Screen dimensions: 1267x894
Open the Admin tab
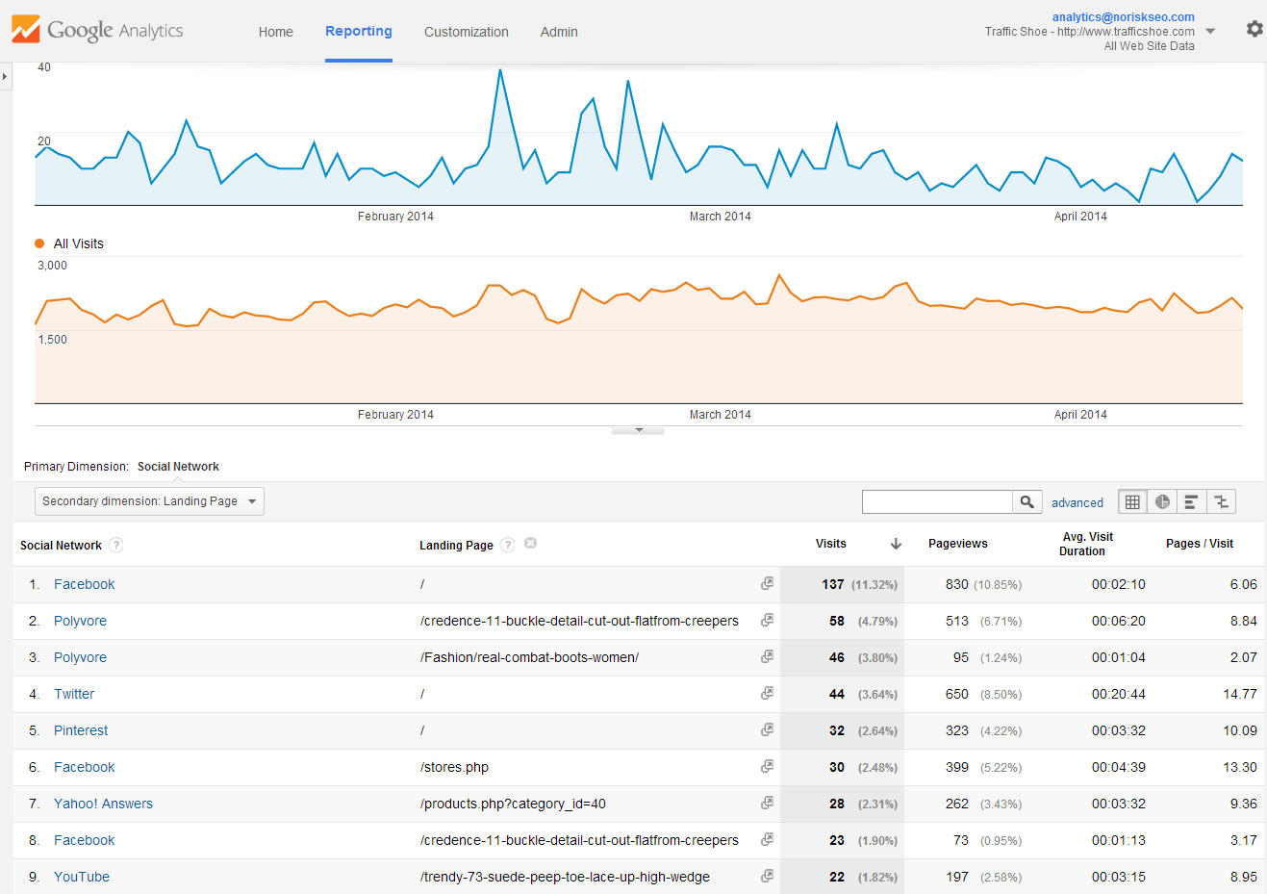[x=559, y=32]
